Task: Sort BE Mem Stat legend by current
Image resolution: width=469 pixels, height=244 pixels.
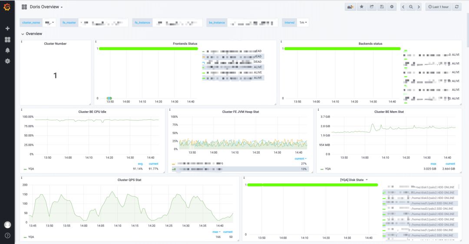Action: pos(450,164)
